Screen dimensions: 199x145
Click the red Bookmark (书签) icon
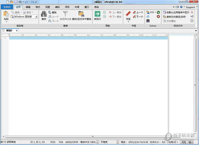(x=128, y=14)
